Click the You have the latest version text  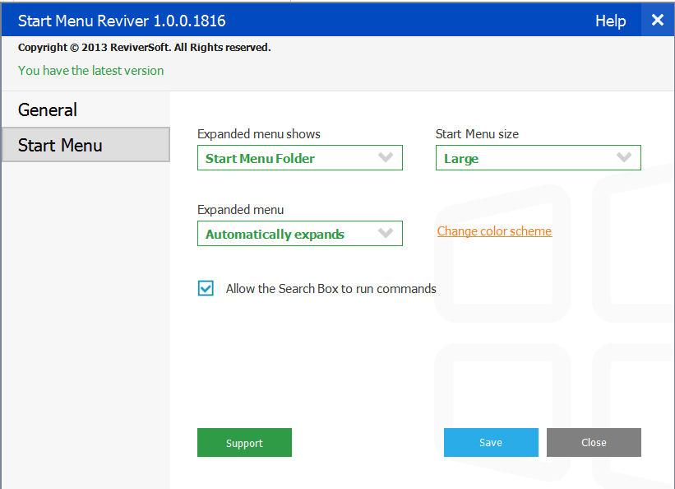point(90,71)
